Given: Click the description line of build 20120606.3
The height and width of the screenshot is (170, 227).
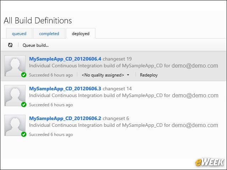Looking at the screenshot, I should click(x=124, y=96).
